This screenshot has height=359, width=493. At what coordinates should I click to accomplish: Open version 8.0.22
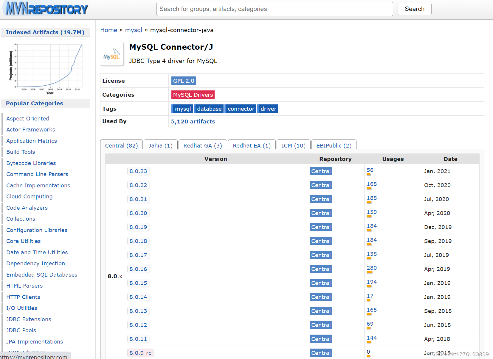[x=138, y=185]
